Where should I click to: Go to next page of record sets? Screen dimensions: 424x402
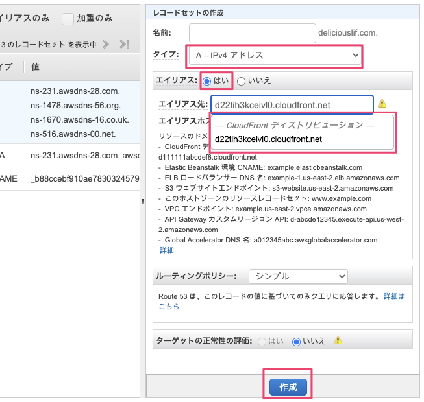click(x=106, y=44)
